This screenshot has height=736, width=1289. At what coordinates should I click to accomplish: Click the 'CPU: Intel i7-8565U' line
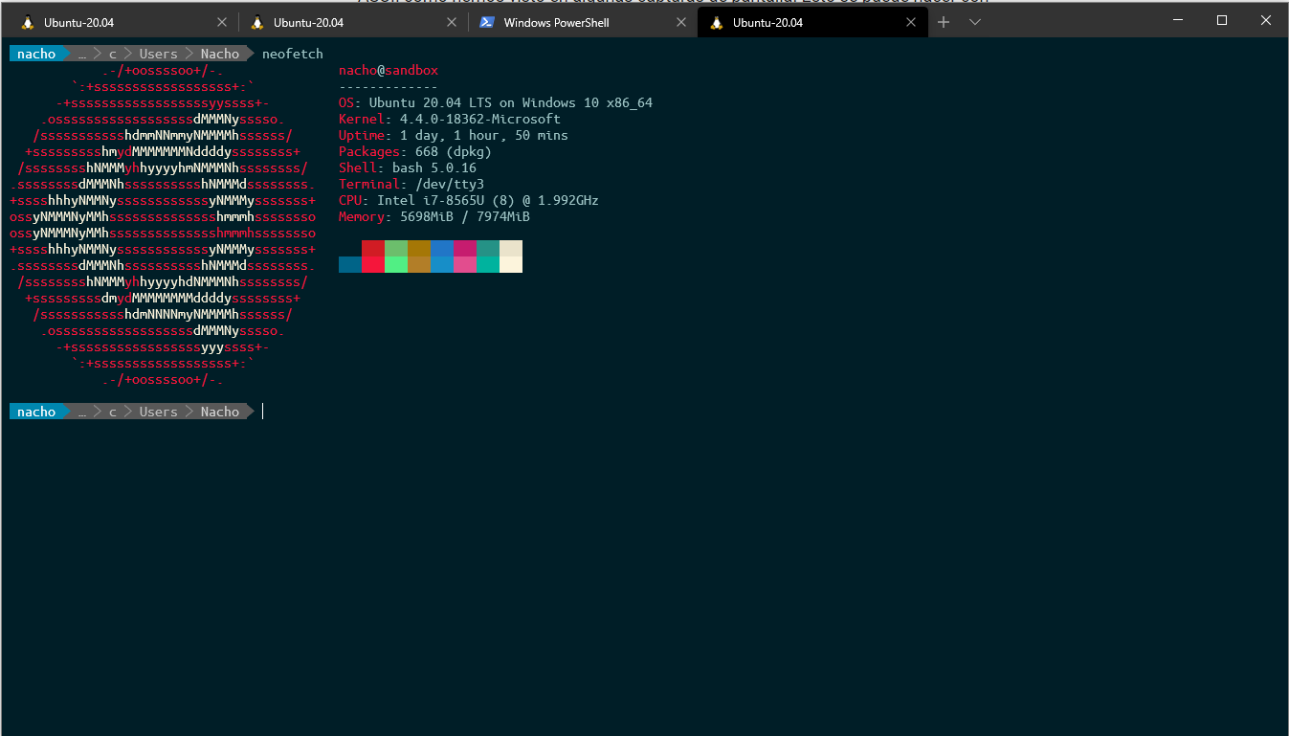(469, 200)
